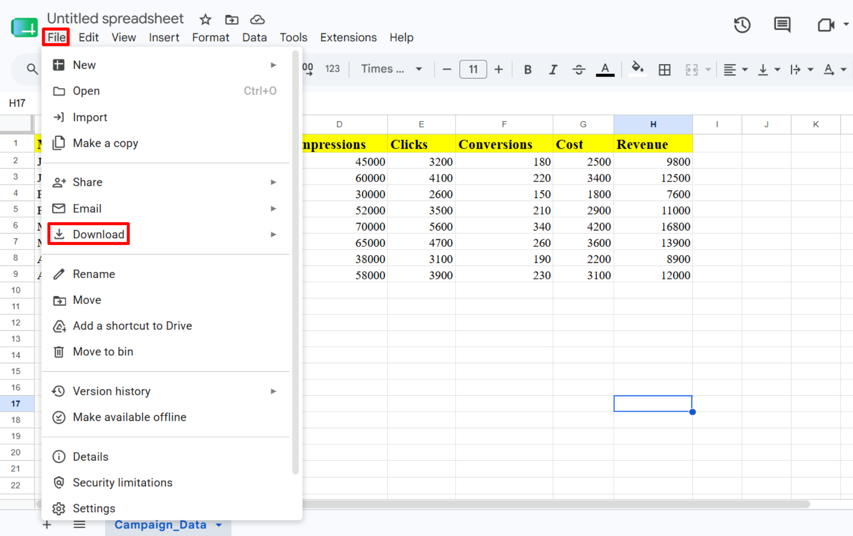Open the Tools menu
This screenshot has height=536, width=853.
294,38
